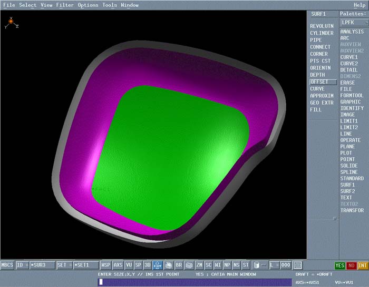Click the ZM zoom button
Screen dimensions: 369x287
tap(199, 265)
